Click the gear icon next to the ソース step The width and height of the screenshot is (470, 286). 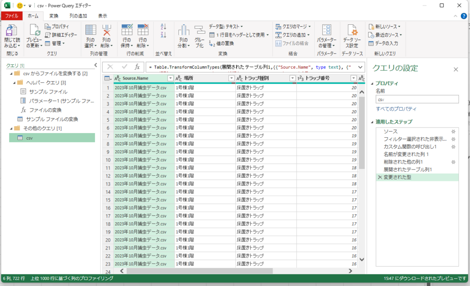pos(453,131)
